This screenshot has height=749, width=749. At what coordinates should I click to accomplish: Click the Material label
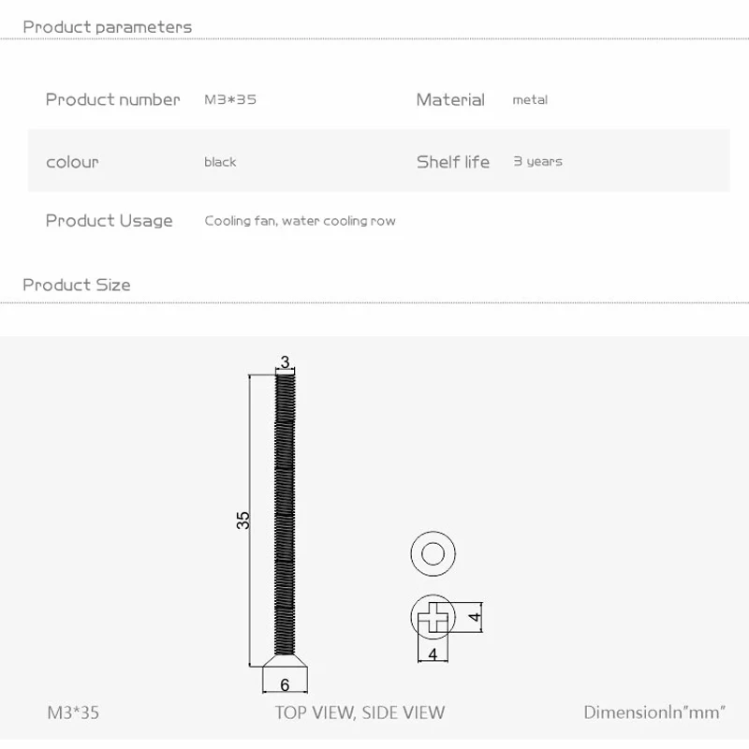tap(450, 99)
